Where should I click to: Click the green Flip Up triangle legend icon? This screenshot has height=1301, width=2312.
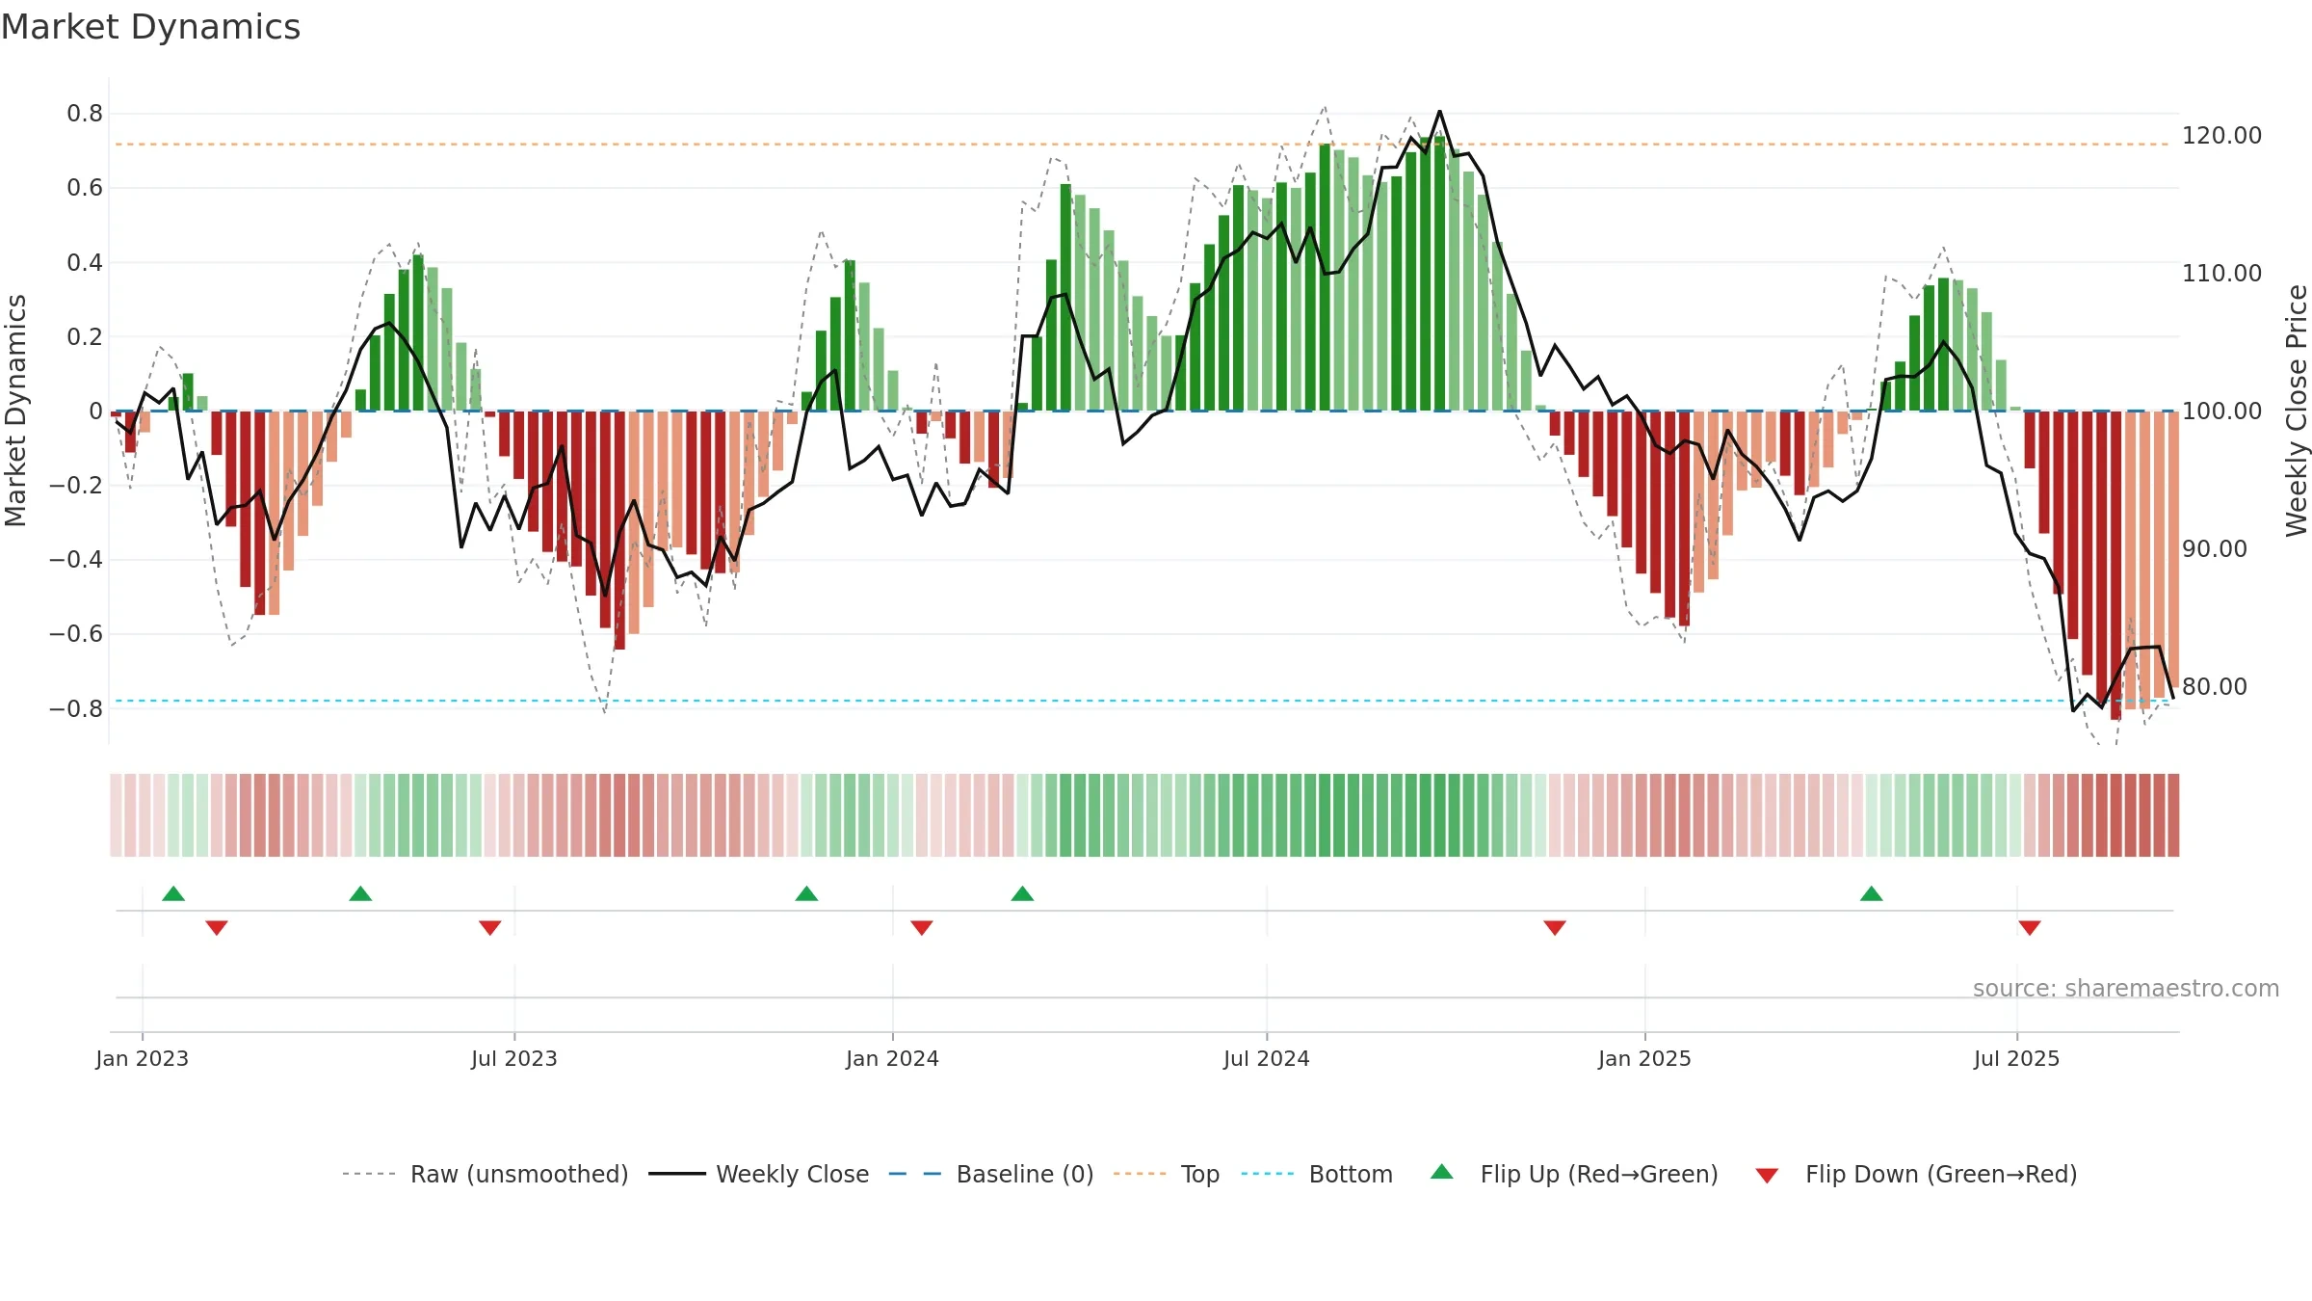coord(1441,1172)
